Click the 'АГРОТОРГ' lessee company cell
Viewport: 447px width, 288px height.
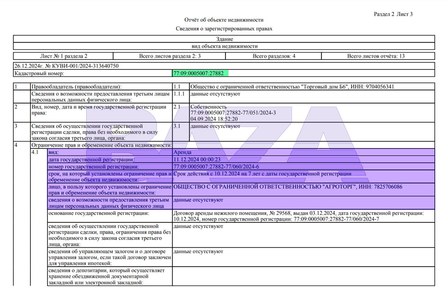pos(288,187)
